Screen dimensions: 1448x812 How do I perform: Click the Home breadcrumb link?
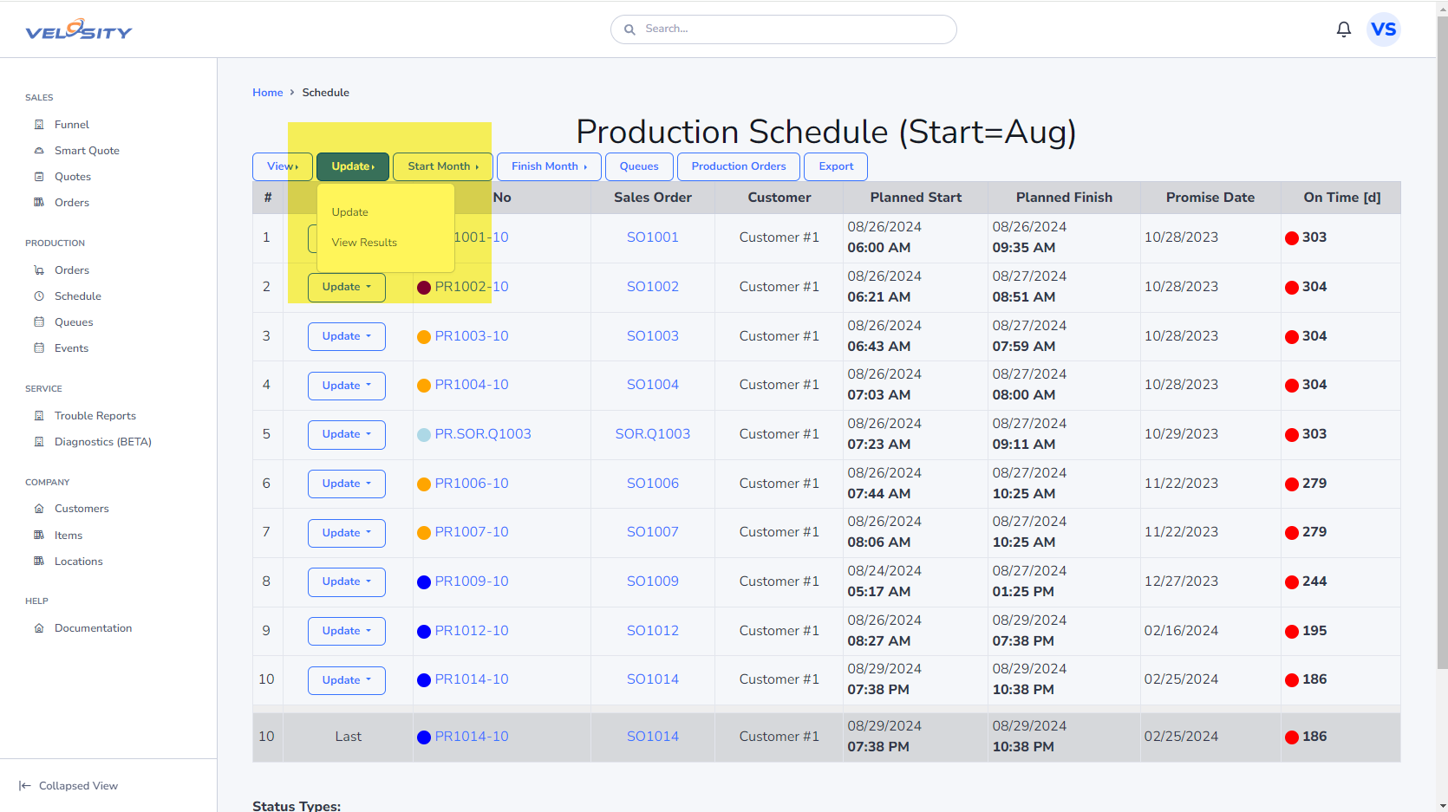pos(267,93)
